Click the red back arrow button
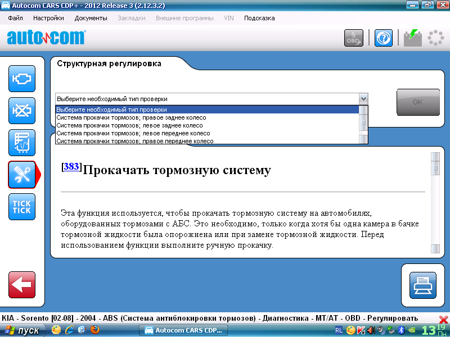The image size is (450, 337). (22, 285)
